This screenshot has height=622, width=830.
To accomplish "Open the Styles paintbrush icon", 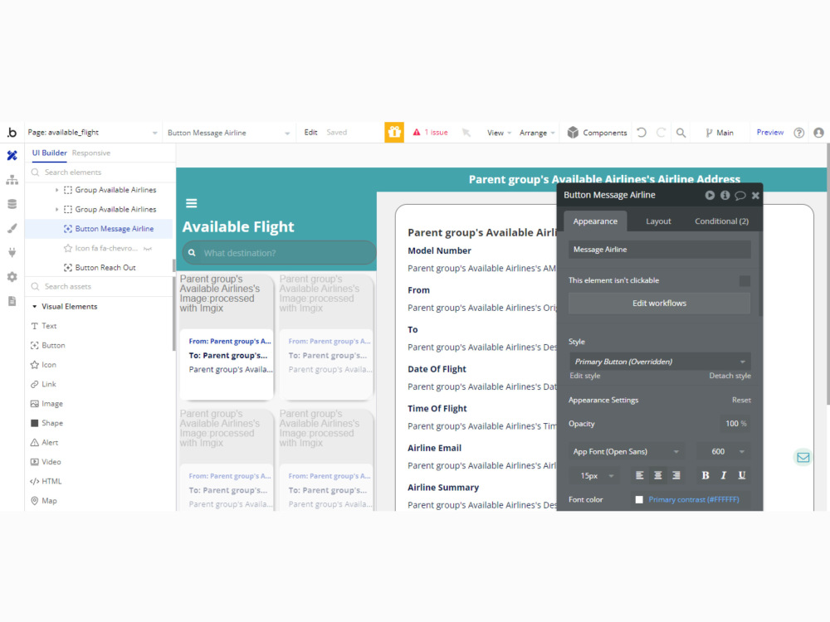I will click(12, 228).
